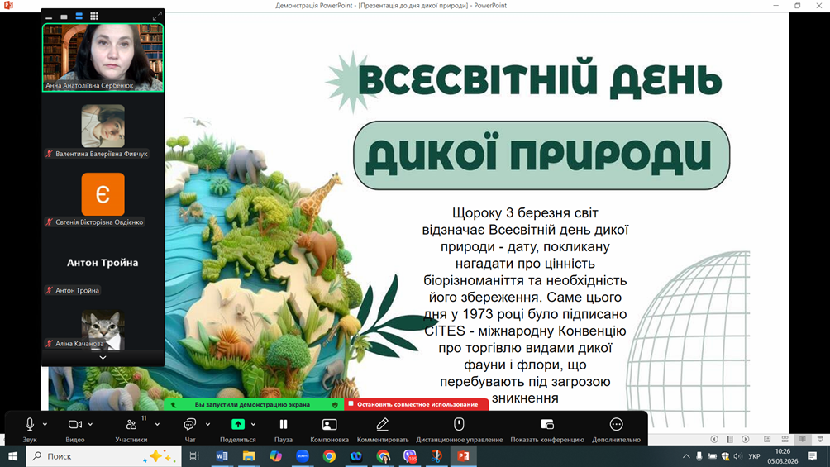This screenshot has height=467, width=830.
Task: Switch to Zoom app on the taskbar
Action: click(x=303, y=456)
